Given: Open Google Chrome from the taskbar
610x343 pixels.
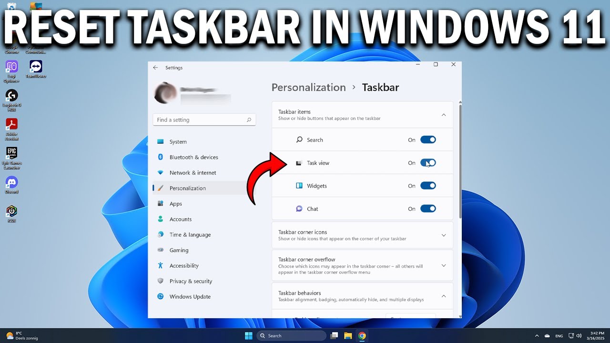Looking at the screenshot, I should point(362,336).
